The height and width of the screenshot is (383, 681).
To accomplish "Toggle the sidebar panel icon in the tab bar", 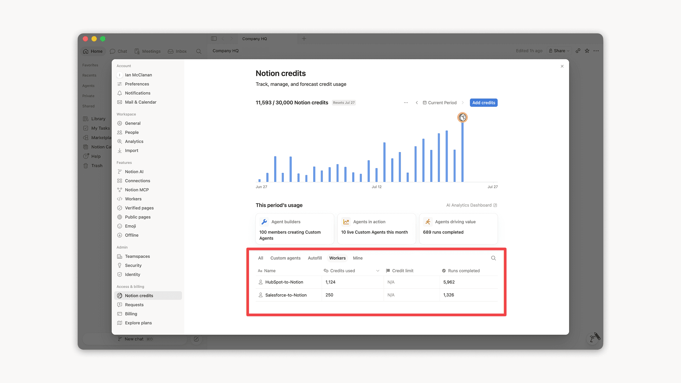I will [x=214, y=39].
